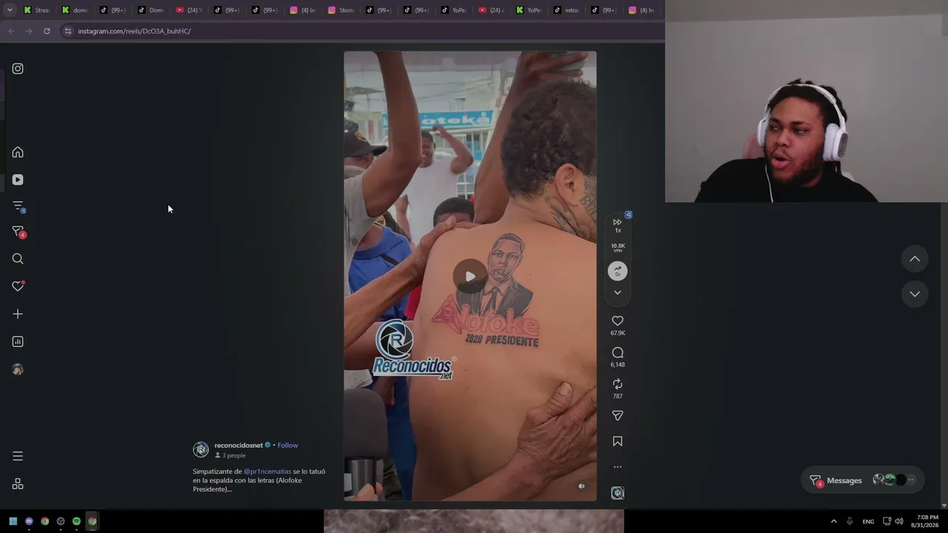This screenshot has height=533, width=948.
Task: Open the 'Also from Meta' grid icon
Action: point(18,484)
